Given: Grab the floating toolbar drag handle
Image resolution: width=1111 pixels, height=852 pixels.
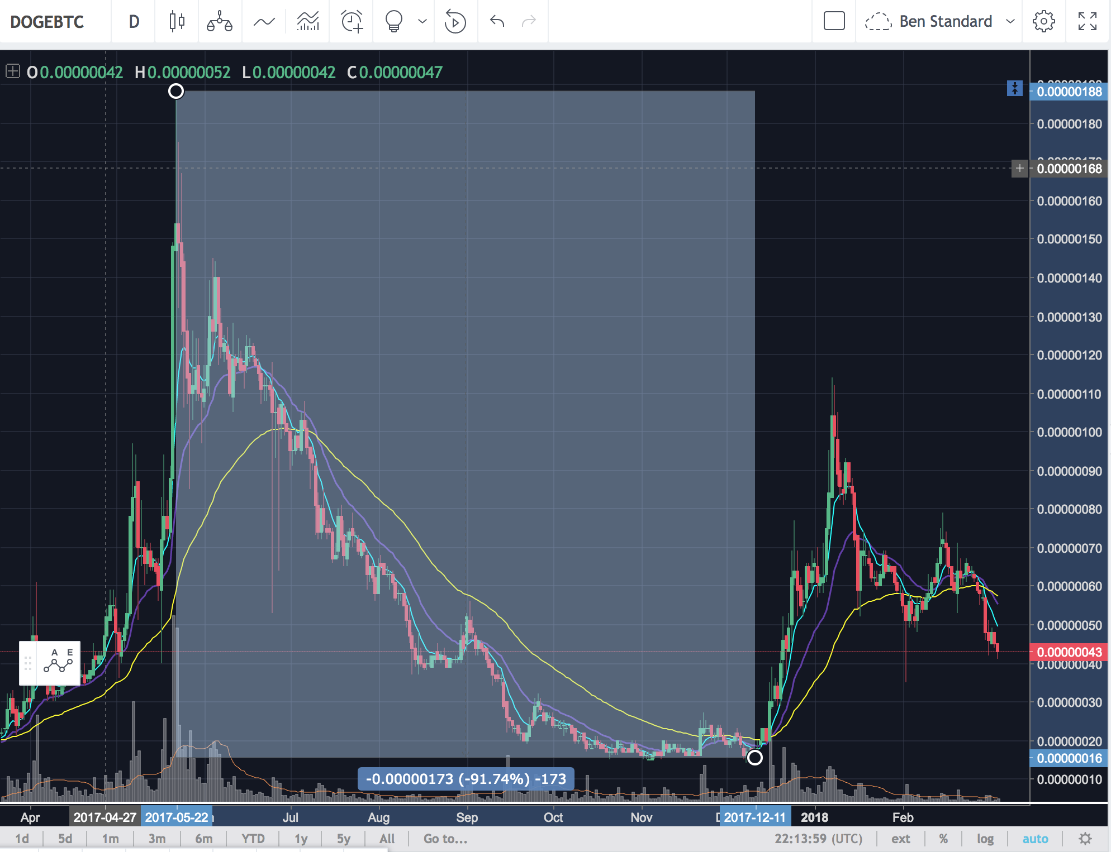Looking at the screenshot, I should (28, 663).
